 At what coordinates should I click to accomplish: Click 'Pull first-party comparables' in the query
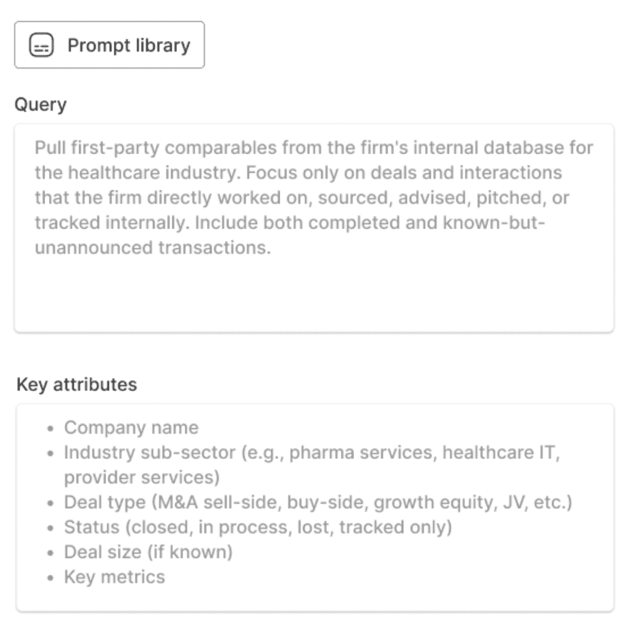point(155,148)
